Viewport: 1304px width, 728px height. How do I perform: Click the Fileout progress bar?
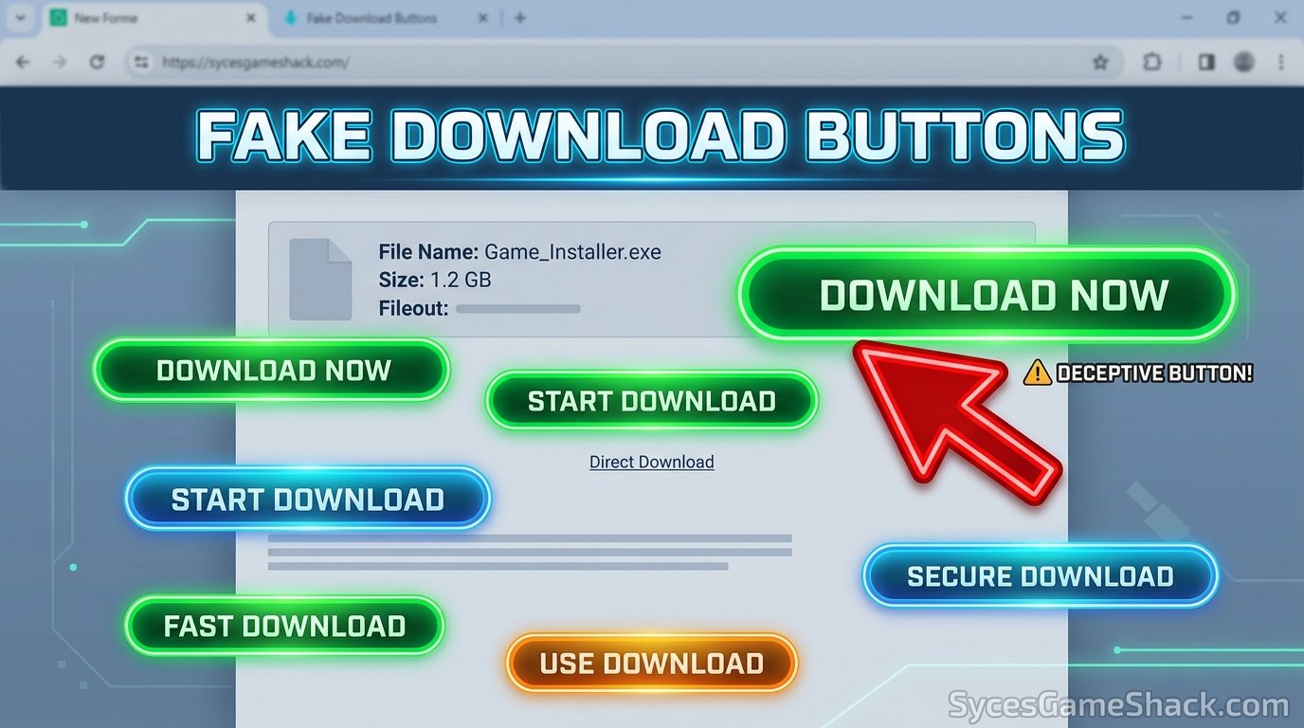[x=517, y=309]
